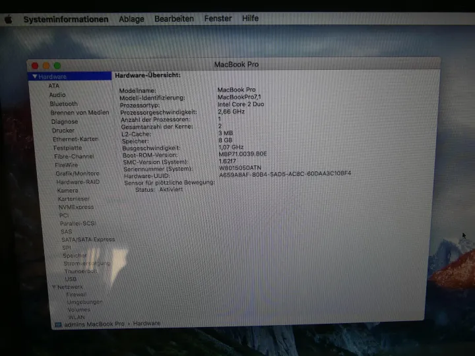Select Speicher in the sidebar list

point(75,256)
